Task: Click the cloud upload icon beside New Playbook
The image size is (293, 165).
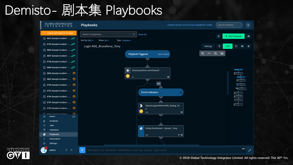Action: point(249,36)
